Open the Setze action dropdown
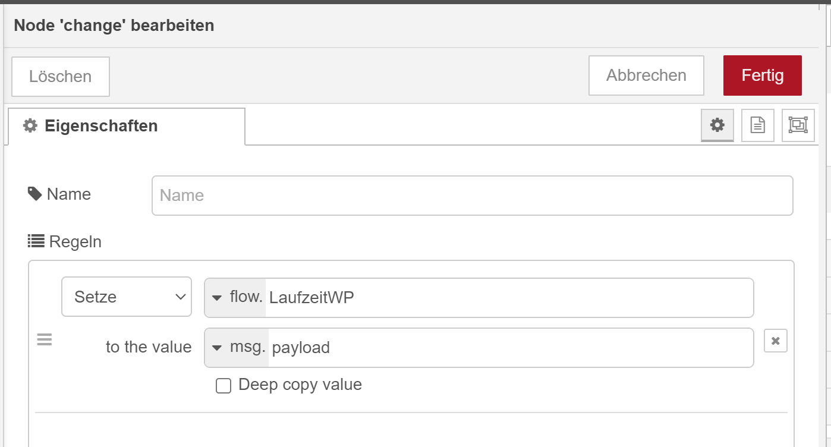The width and height of the screenshot is (831, 447). click(x=127, y=297)
